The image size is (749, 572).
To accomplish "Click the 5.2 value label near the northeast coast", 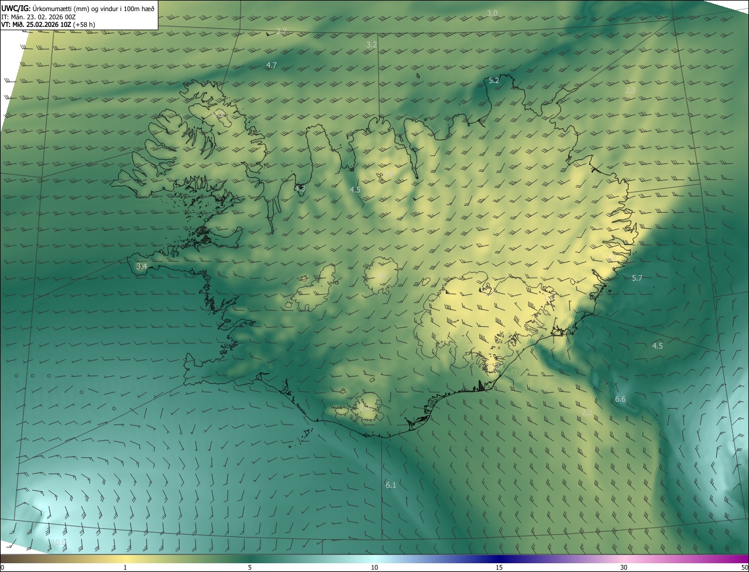I will (x=494, y=81).
